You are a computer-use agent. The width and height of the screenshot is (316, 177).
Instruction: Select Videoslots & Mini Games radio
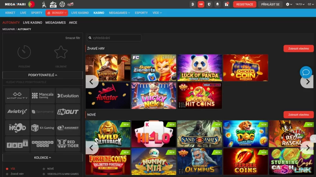pyautogui.click(x=44, y=174)
